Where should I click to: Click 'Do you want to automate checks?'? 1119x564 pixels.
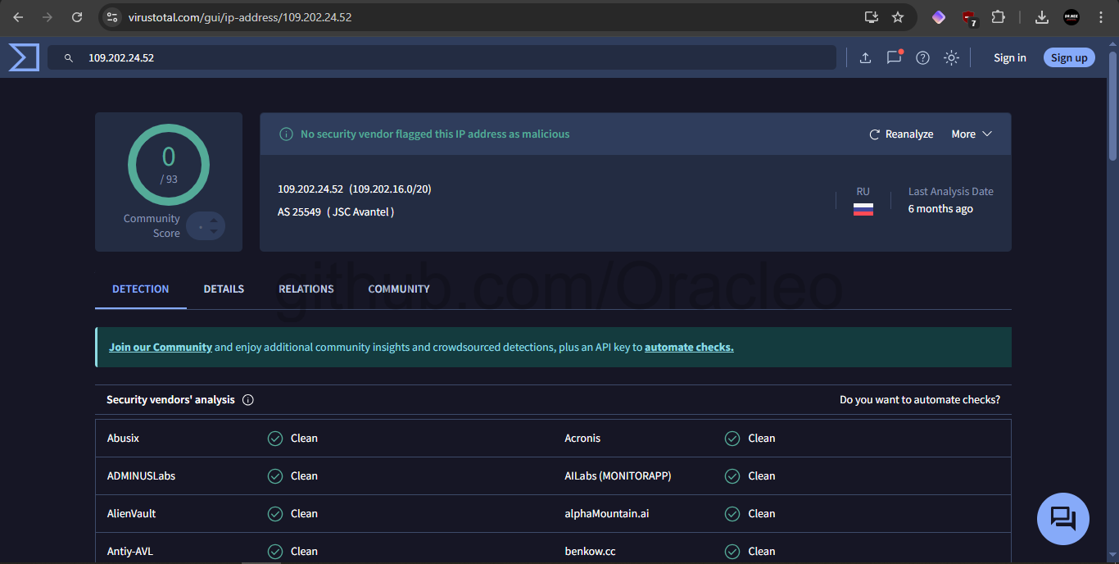coord(920,400)
